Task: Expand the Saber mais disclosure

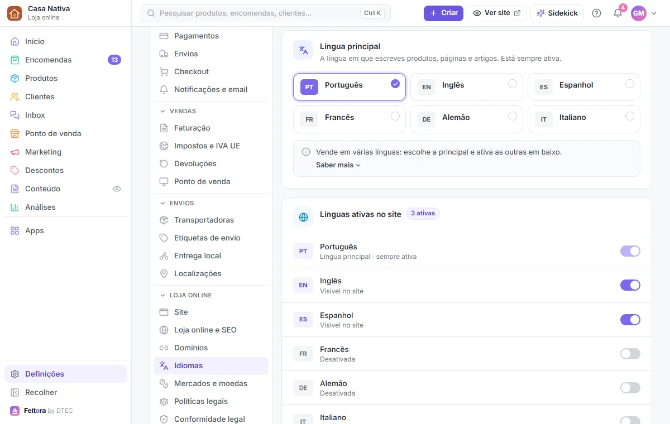Action: 338,165
